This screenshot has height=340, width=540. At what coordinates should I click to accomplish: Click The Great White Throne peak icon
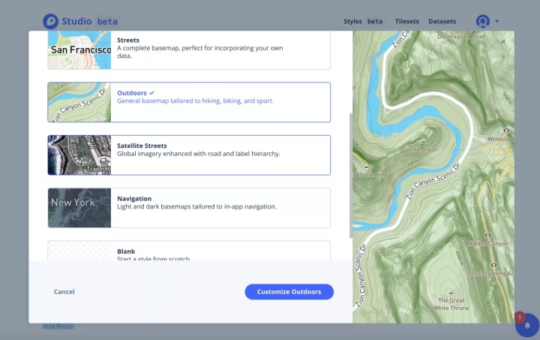pyautogui.click(x=451, y=293)
